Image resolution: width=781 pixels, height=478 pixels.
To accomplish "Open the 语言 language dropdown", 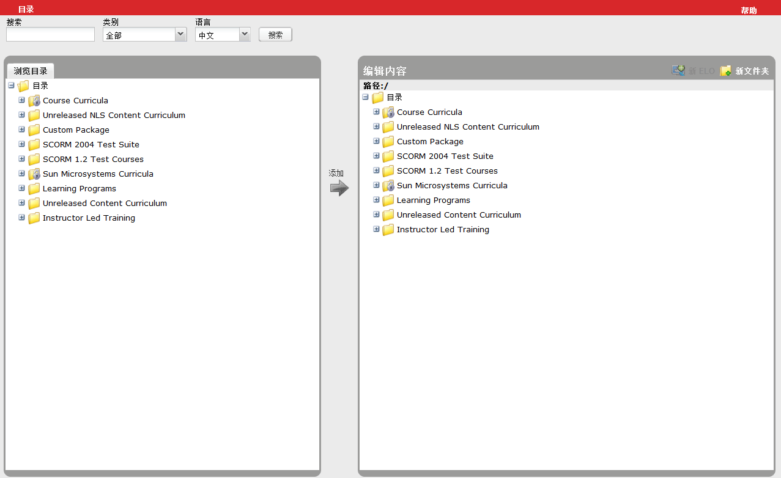I will click(x=244, y=34).
